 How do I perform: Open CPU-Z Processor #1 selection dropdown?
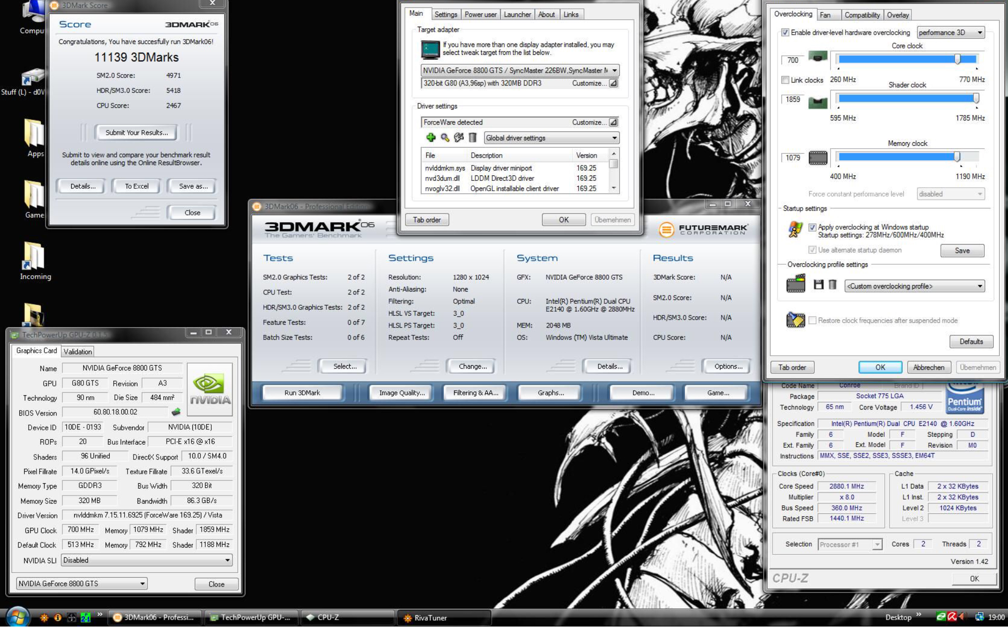coord(850,544)
